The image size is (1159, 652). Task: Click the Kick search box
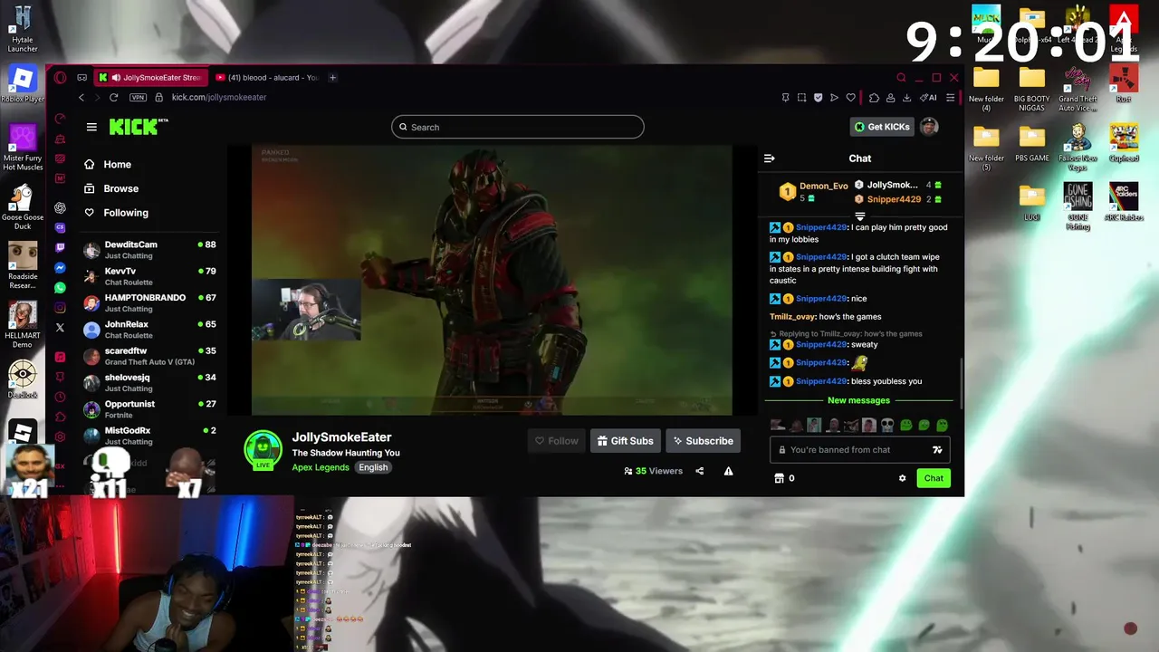tap(517, 127)
